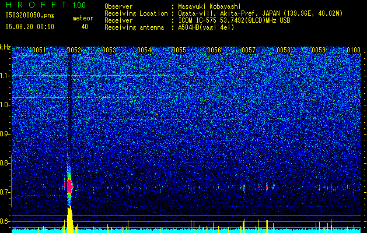Click version number 1.00
Screen dimensions: 367x233
(79, 5)
